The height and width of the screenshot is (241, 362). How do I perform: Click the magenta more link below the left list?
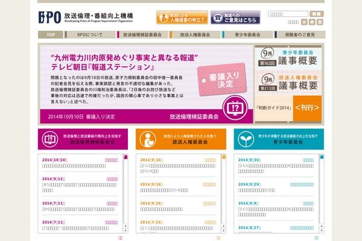pos(121,238)
